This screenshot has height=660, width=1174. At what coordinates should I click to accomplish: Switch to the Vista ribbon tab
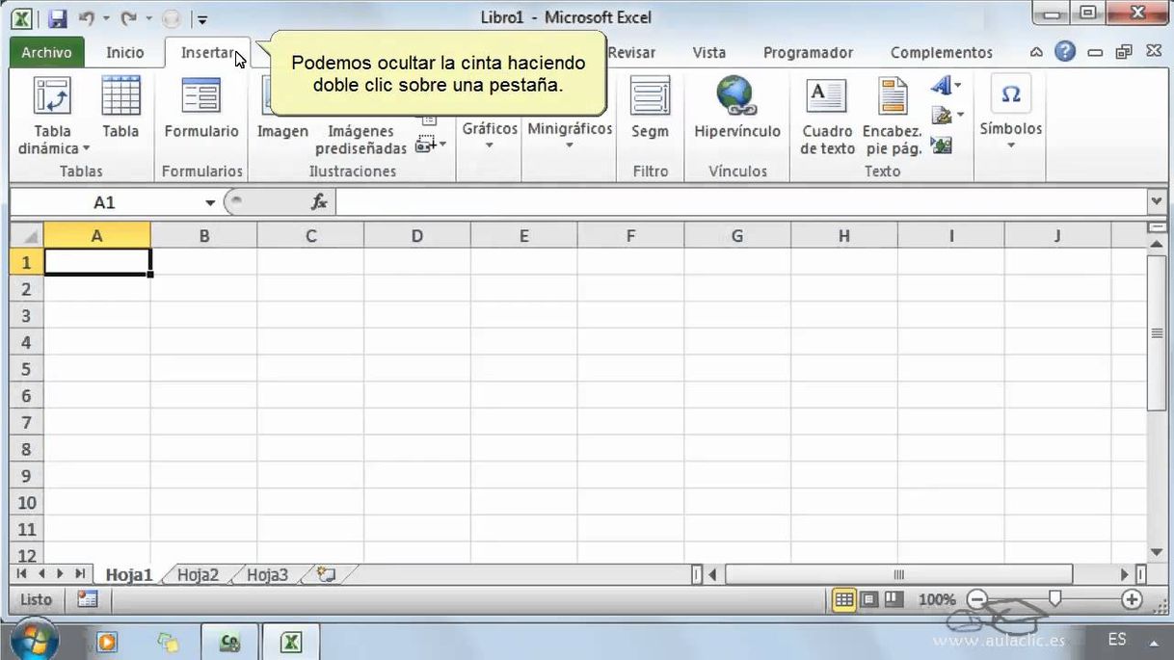(708, 52)
